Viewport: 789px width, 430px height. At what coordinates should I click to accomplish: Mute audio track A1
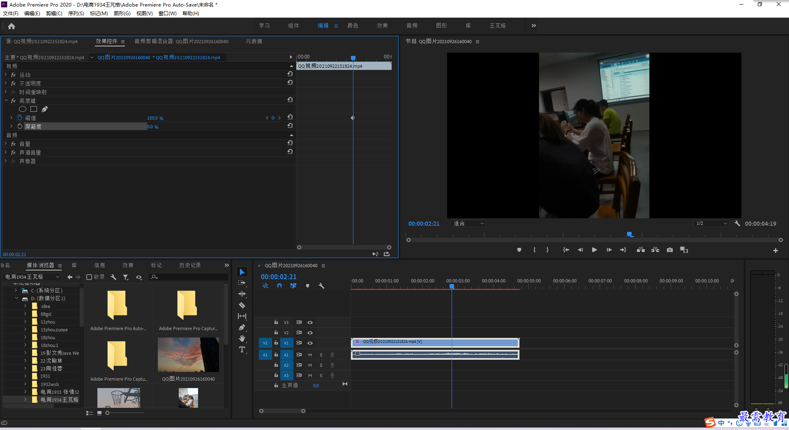pos(310,355)
